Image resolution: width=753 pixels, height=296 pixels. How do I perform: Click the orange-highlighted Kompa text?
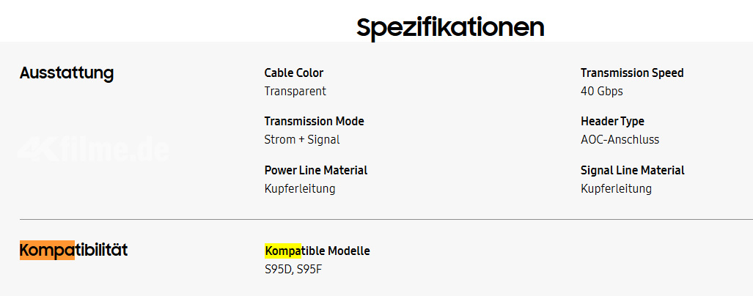(x=47, y=250)
